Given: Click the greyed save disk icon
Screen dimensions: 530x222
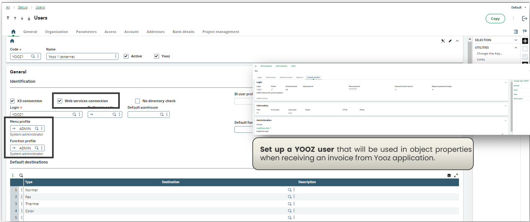Looking at the screenshot, I should click(x=525, y=49).
